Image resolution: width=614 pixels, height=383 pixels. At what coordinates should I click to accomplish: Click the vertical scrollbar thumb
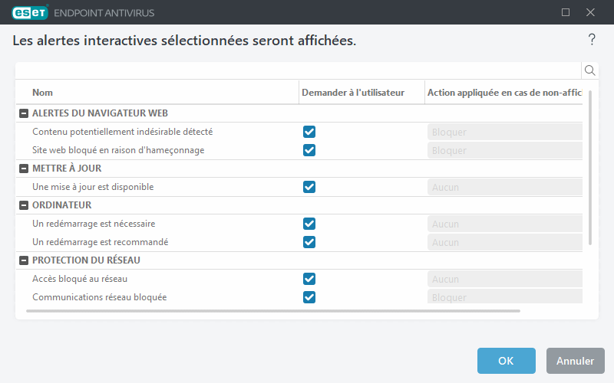(x=590, y=168)
